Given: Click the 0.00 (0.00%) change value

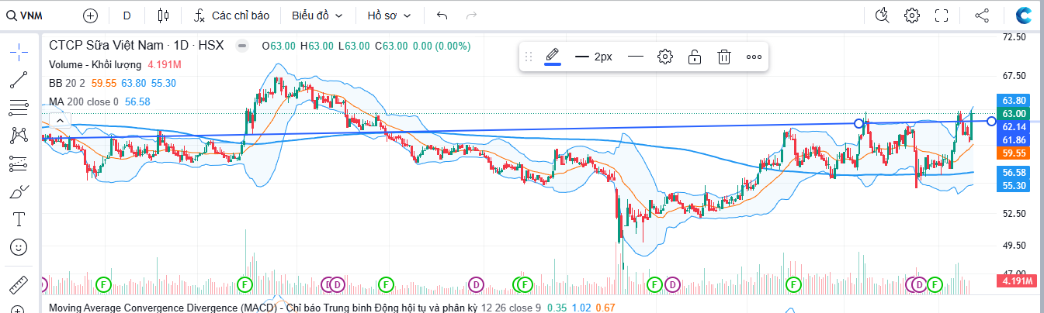Looking at the screenshot, I should click(x=442, y=46).
